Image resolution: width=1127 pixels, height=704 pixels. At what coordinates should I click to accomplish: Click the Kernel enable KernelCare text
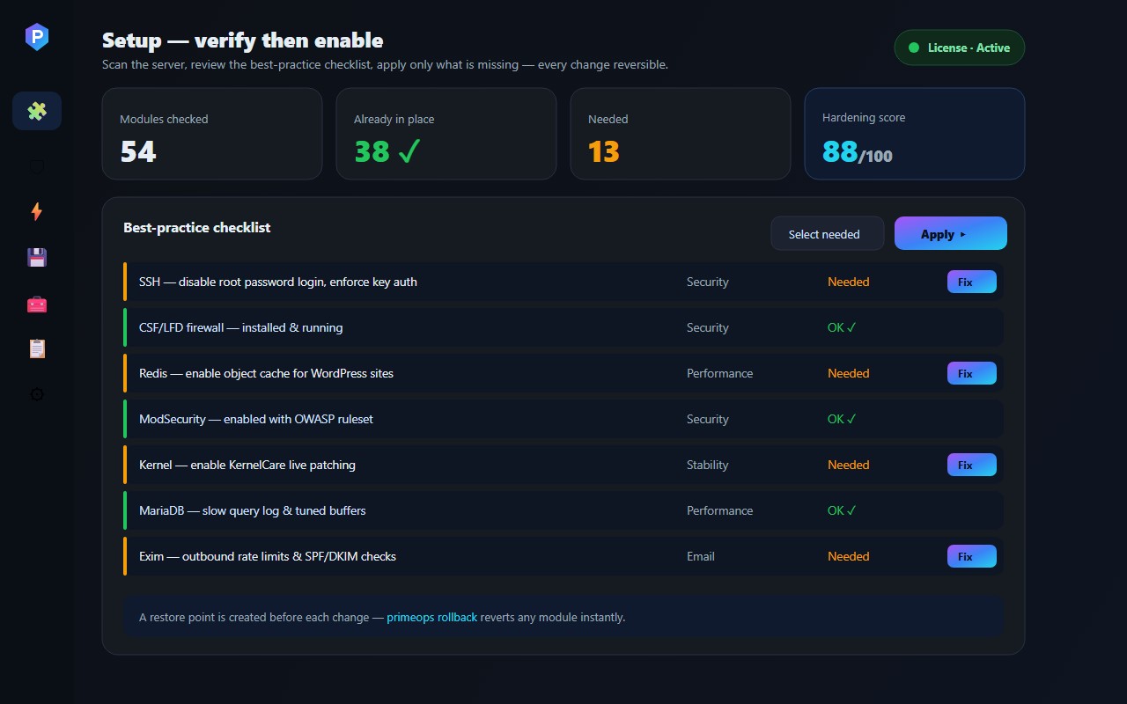(247, 465)
